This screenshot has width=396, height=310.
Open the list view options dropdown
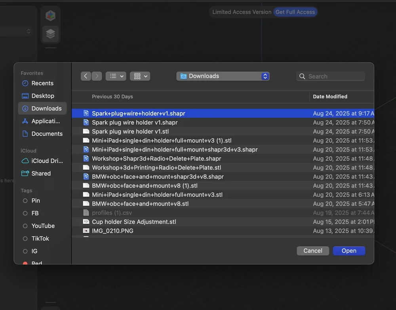point(116,76)
